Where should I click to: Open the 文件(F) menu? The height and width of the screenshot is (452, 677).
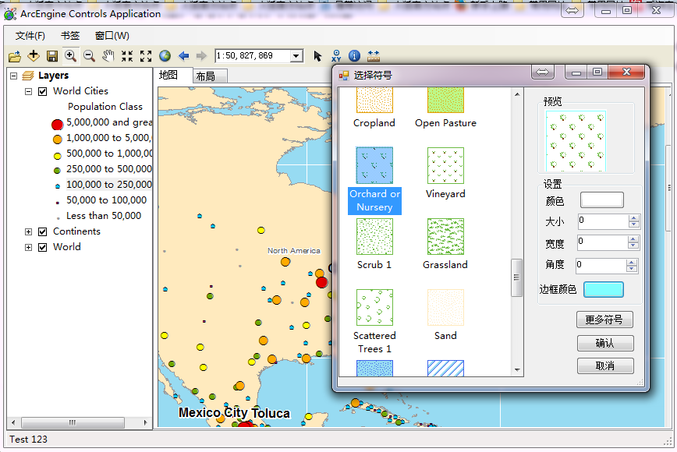coord(30,36)
